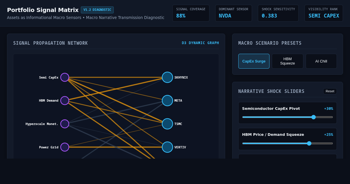Click the VERTIV asset node
The image size is (350, 184).
(x=167, y=147)
